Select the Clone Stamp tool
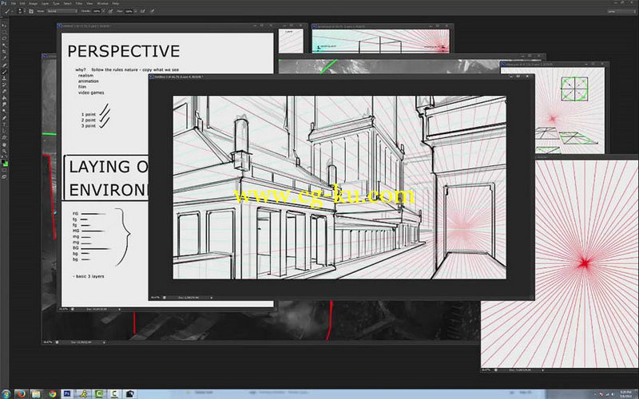639x399 pixels. click(4, 78)
